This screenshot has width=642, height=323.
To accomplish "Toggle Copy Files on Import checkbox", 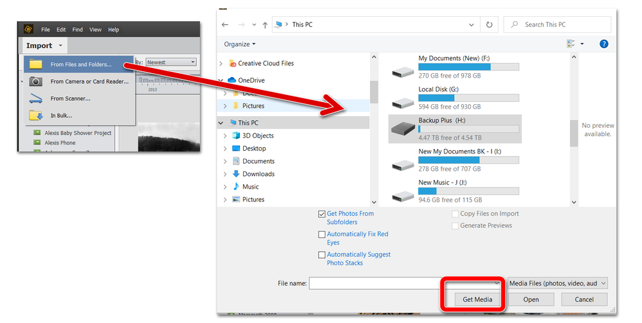I will click(455, 214).
